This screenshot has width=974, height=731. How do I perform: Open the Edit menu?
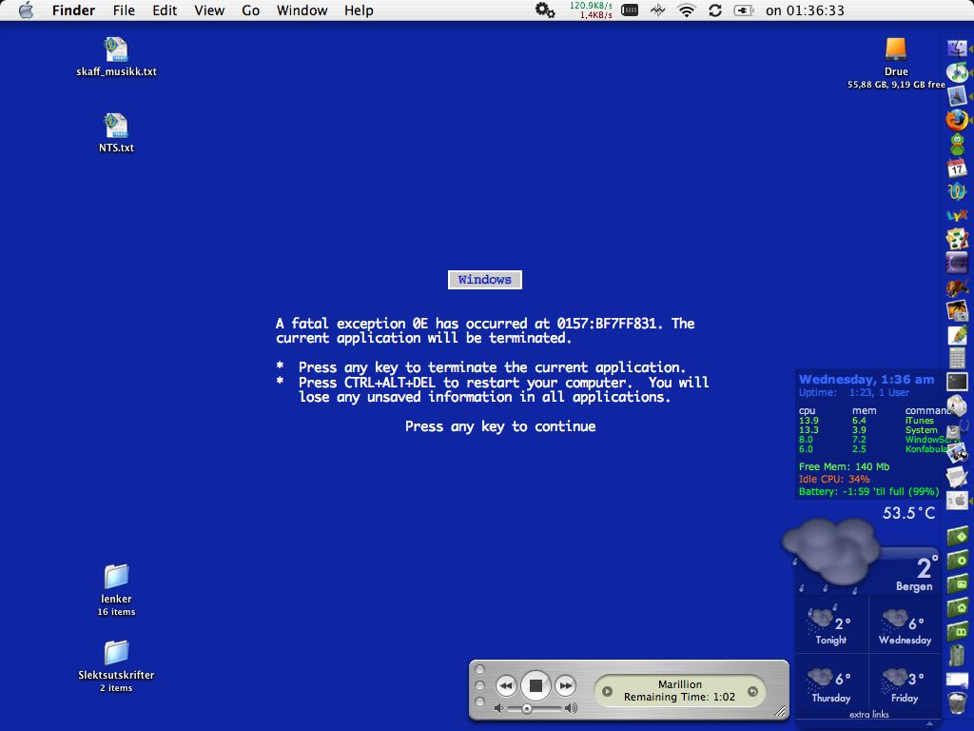point(165,10)
